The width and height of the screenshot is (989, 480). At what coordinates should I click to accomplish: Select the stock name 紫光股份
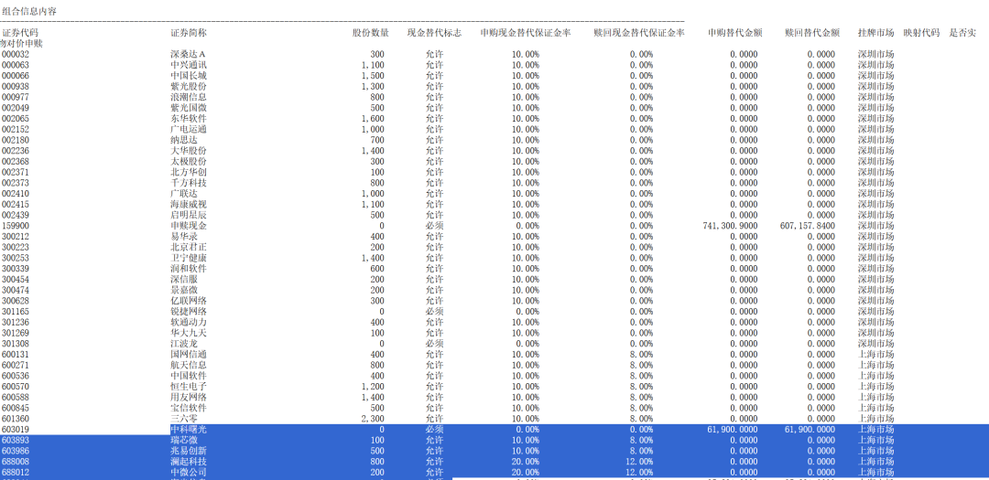click(x=189, y=86)
